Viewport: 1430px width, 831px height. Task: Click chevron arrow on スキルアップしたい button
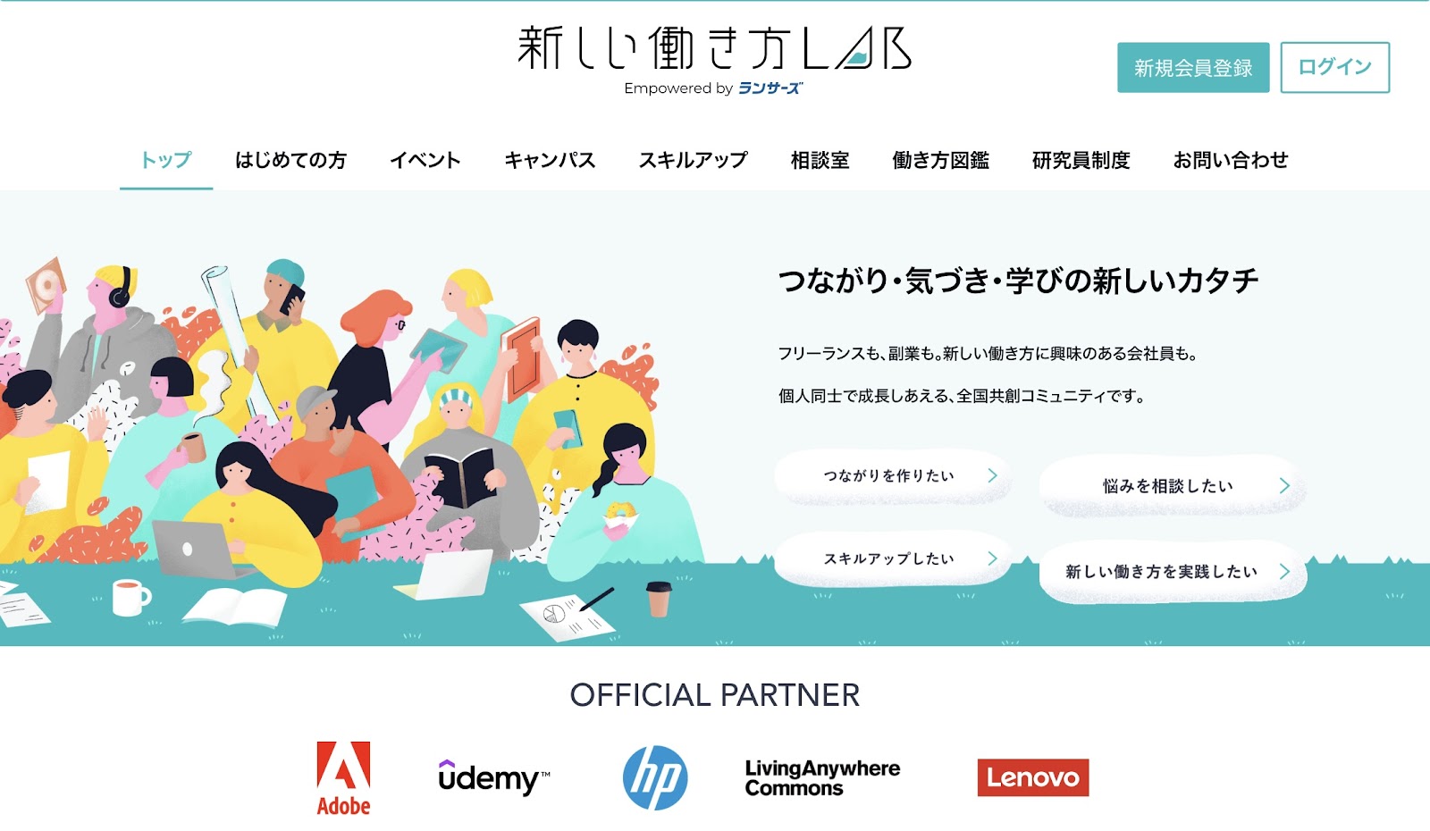[992, 558]
